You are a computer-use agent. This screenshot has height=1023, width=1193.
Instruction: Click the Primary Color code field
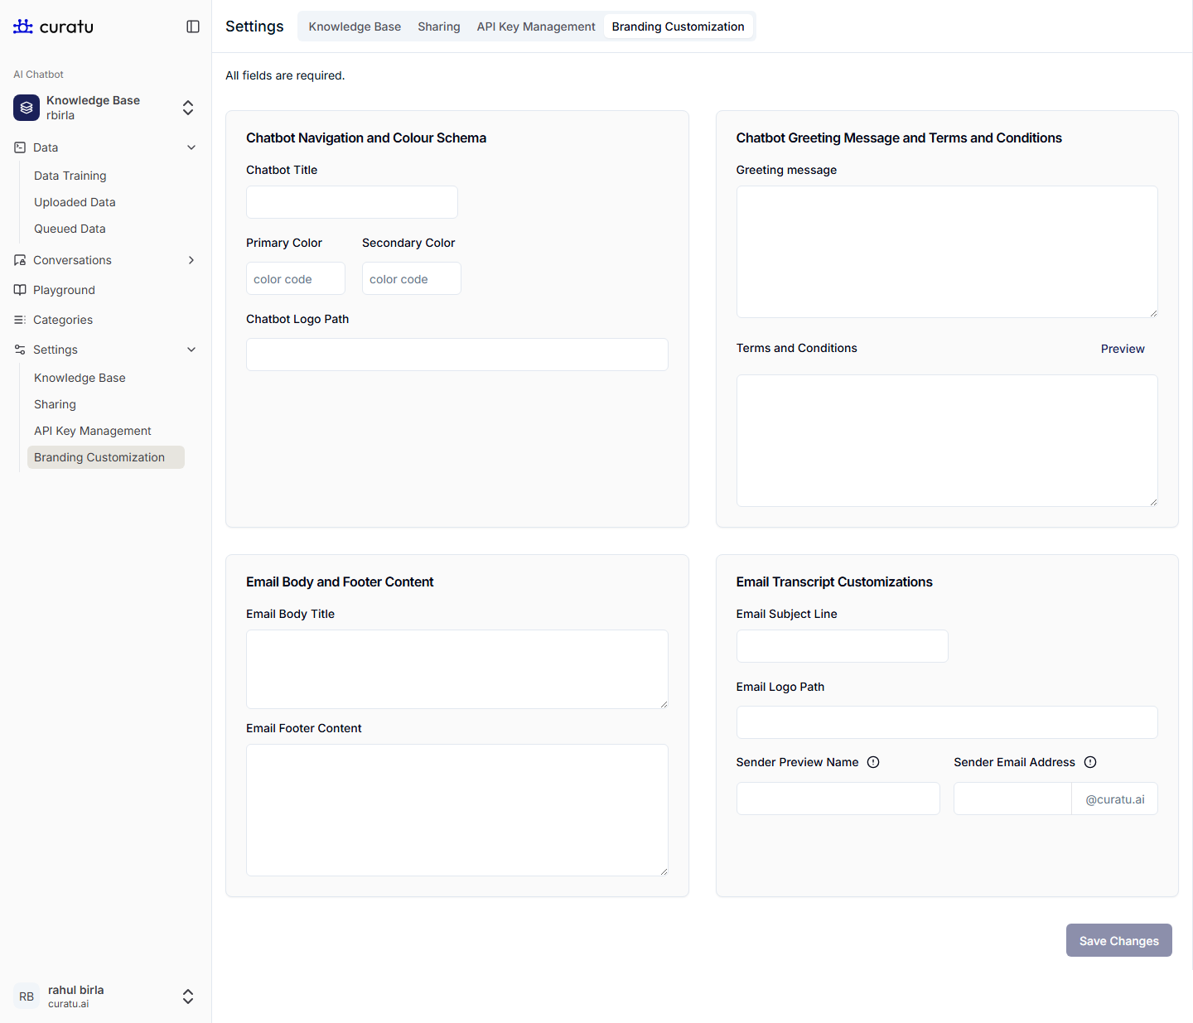(295, 279)
